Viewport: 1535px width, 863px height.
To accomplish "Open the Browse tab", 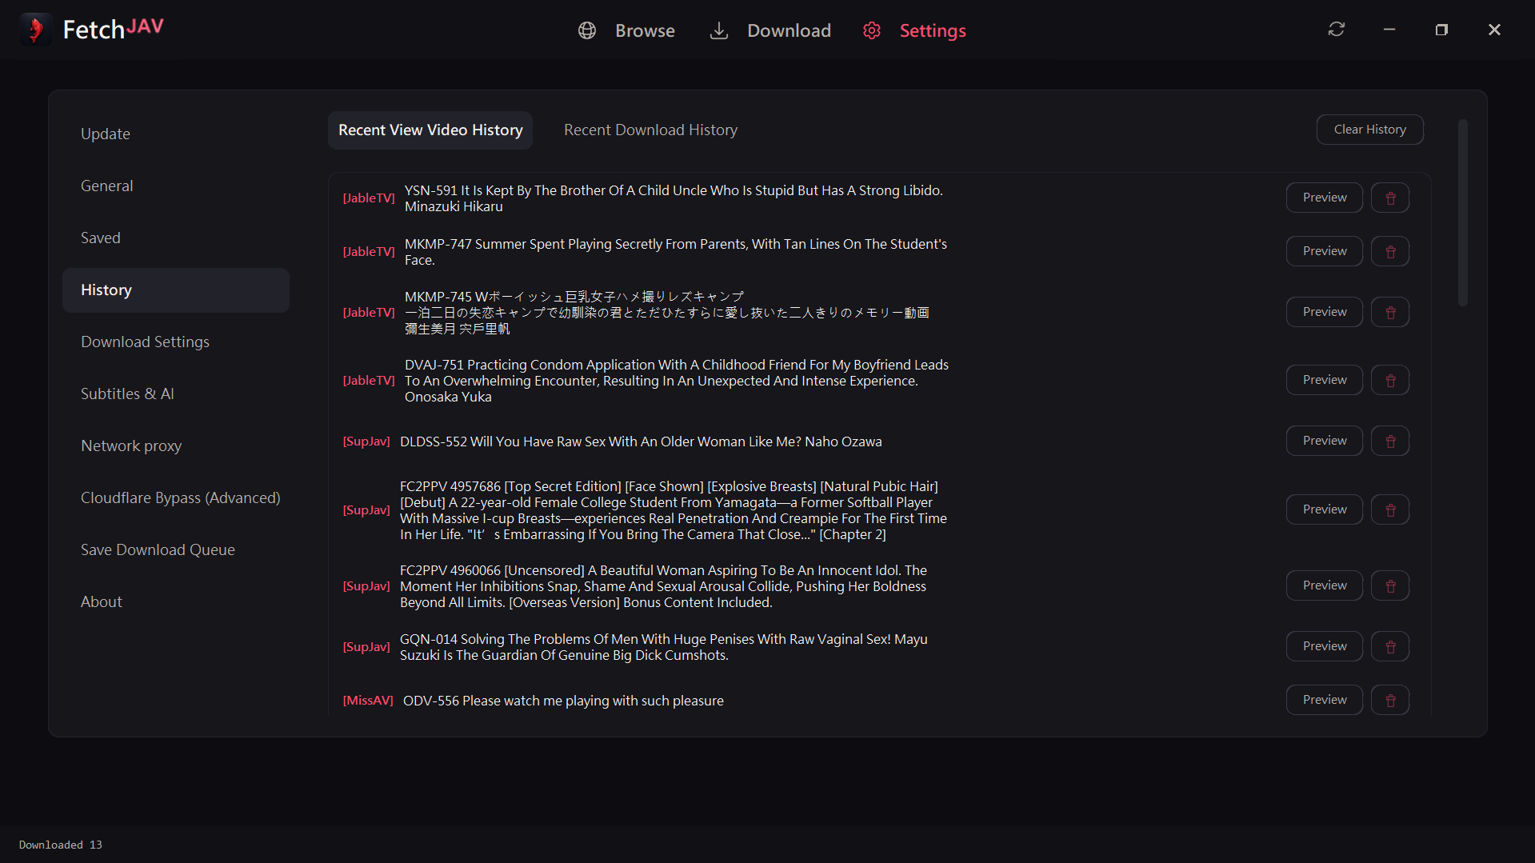I will click(627, 30).
